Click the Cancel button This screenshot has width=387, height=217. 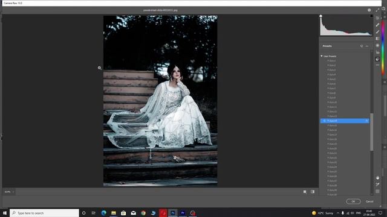pos(369,201)
